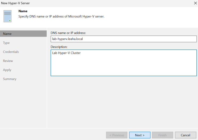
Task: Click the DNS name or IP address field
Action: point(124,39)
